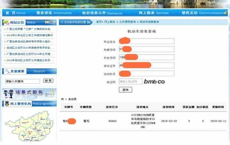230x145 pixels.
Task: Open the first notice link in list
Action: tap(28, 29)
